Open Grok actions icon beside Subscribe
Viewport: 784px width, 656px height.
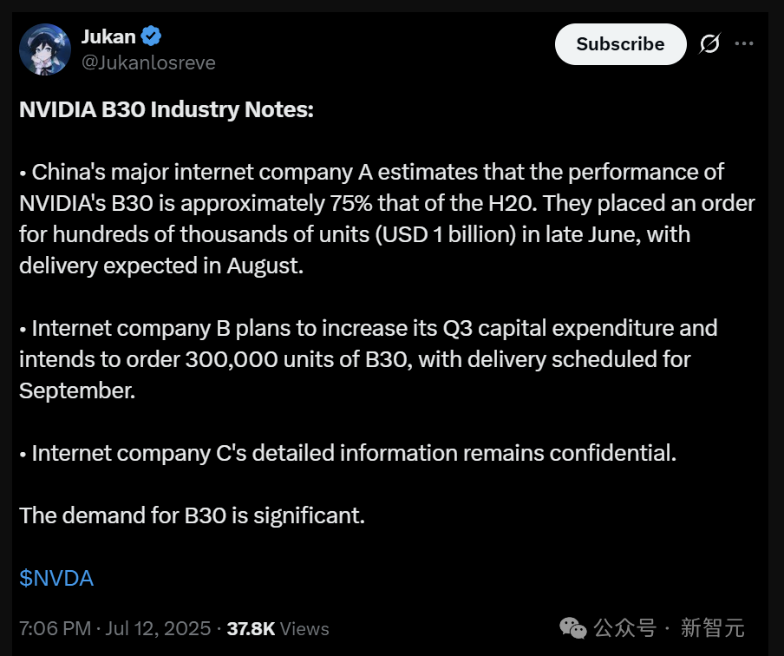tap(709, 43)
